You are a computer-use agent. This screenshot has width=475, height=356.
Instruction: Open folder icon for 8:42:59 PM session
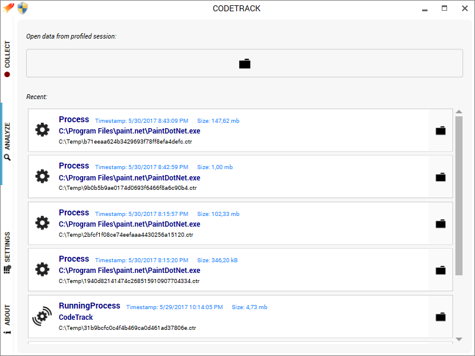coord(441,177)
